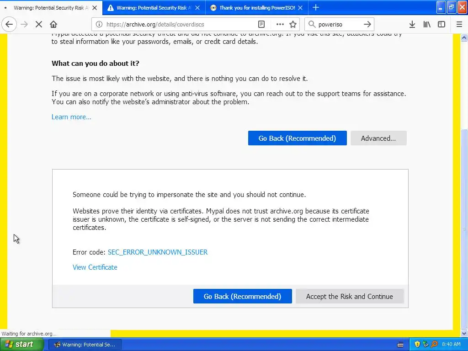The height and width of the screenshot is (351, 468).
Task: Click the network connection tray icon
Action: [x=425, y=345]
